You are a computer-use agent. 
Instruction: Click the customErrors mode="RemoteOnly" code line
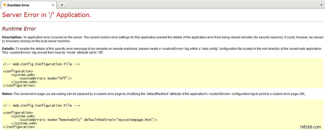[88, 120]
